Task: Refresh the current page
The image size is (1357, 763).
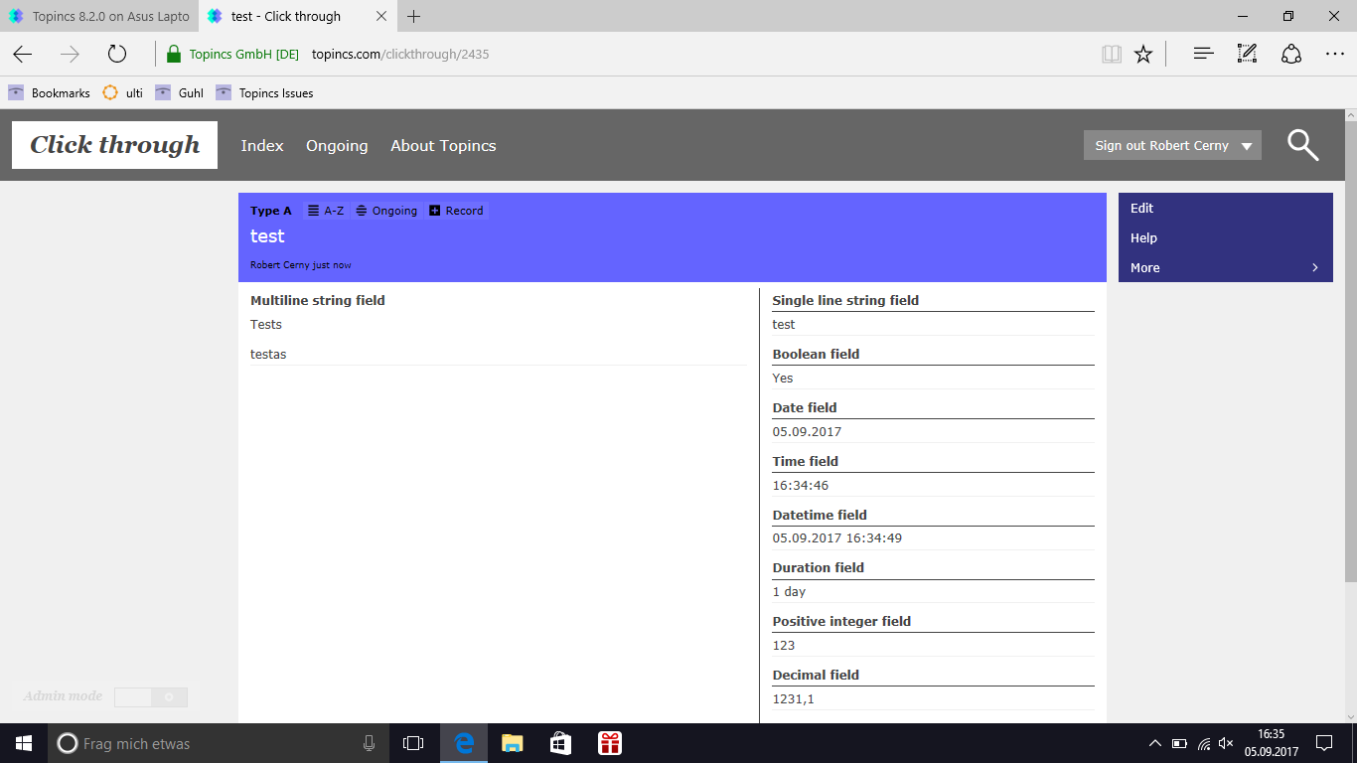Action: point(117,54)
